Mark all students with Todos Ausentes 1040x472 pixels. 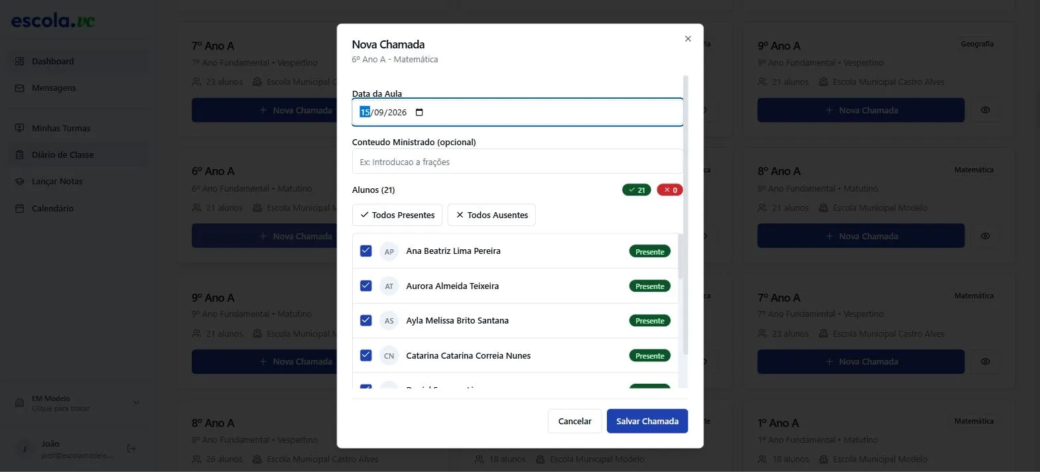[x=491, y=215]
